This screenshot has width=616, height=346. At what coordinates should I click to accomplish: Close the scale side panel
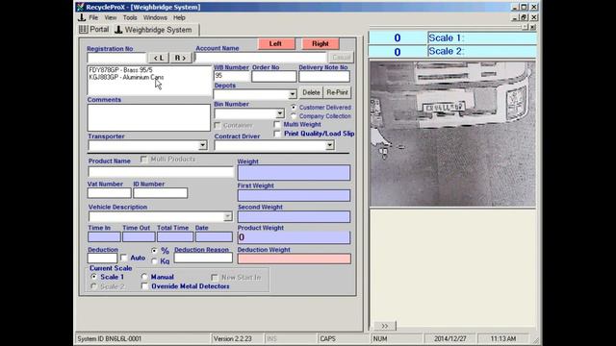[532, 27]
